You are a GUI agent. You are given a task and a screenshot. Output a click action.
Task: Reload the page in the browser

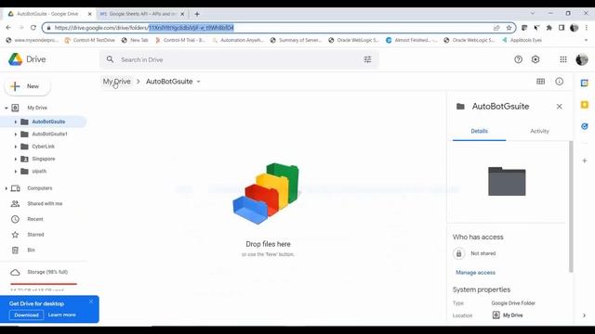[33, 28]
